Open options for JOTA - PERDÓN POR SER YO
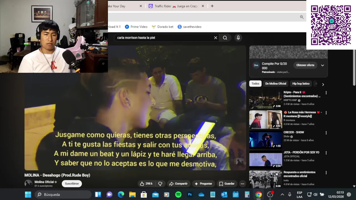Image resolution: width=356 pixels, height=200 pixels. click(326, 153)
